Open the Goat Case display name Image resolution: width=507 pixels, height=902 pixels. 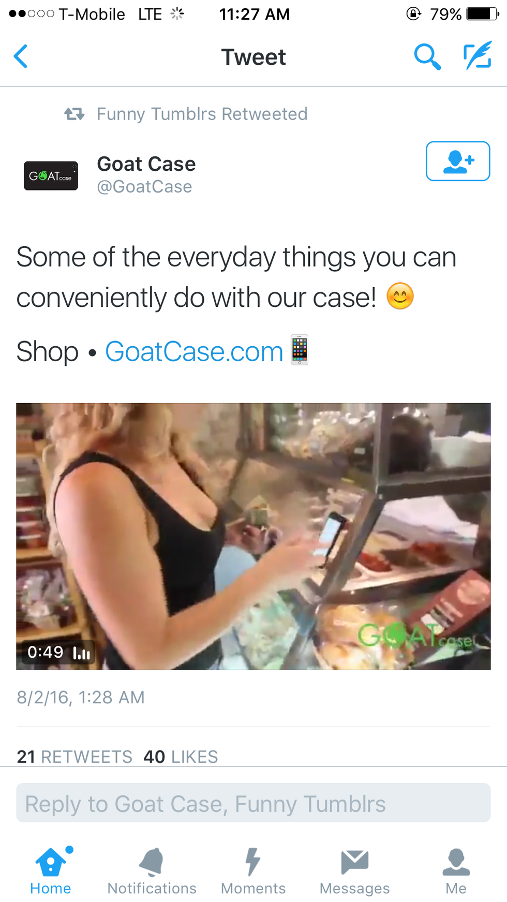(x=146, y=164)
